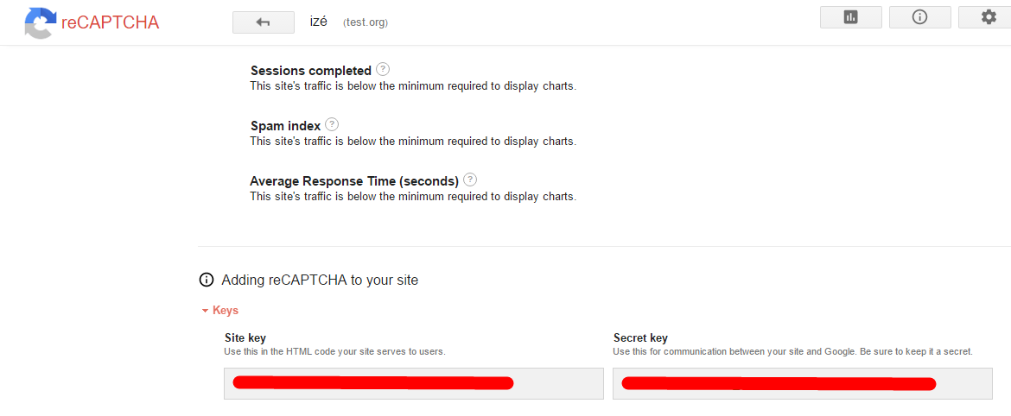The height and width of the screenshot is (416, 1011).
Task: Click the Spam index heading
Action: click(x=285, y=126)
